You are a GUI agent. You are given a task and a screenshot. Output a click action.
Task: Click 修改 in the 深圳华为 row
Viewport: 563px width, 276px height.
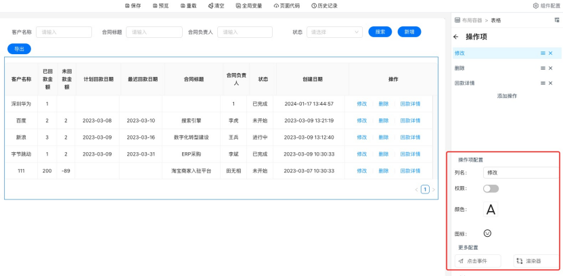click(361, 104)
